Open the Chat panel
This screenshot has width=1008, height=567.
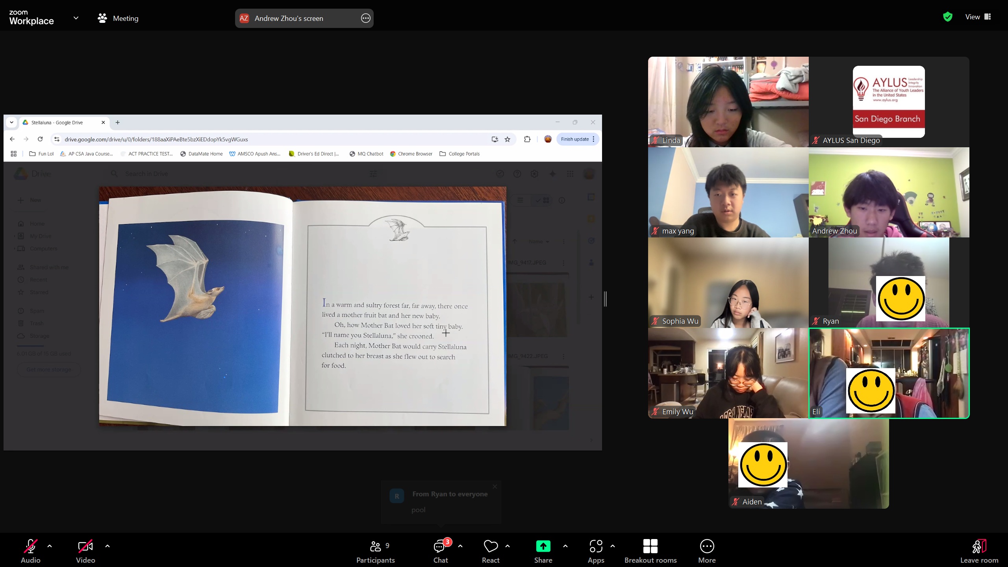pos(441,551)
